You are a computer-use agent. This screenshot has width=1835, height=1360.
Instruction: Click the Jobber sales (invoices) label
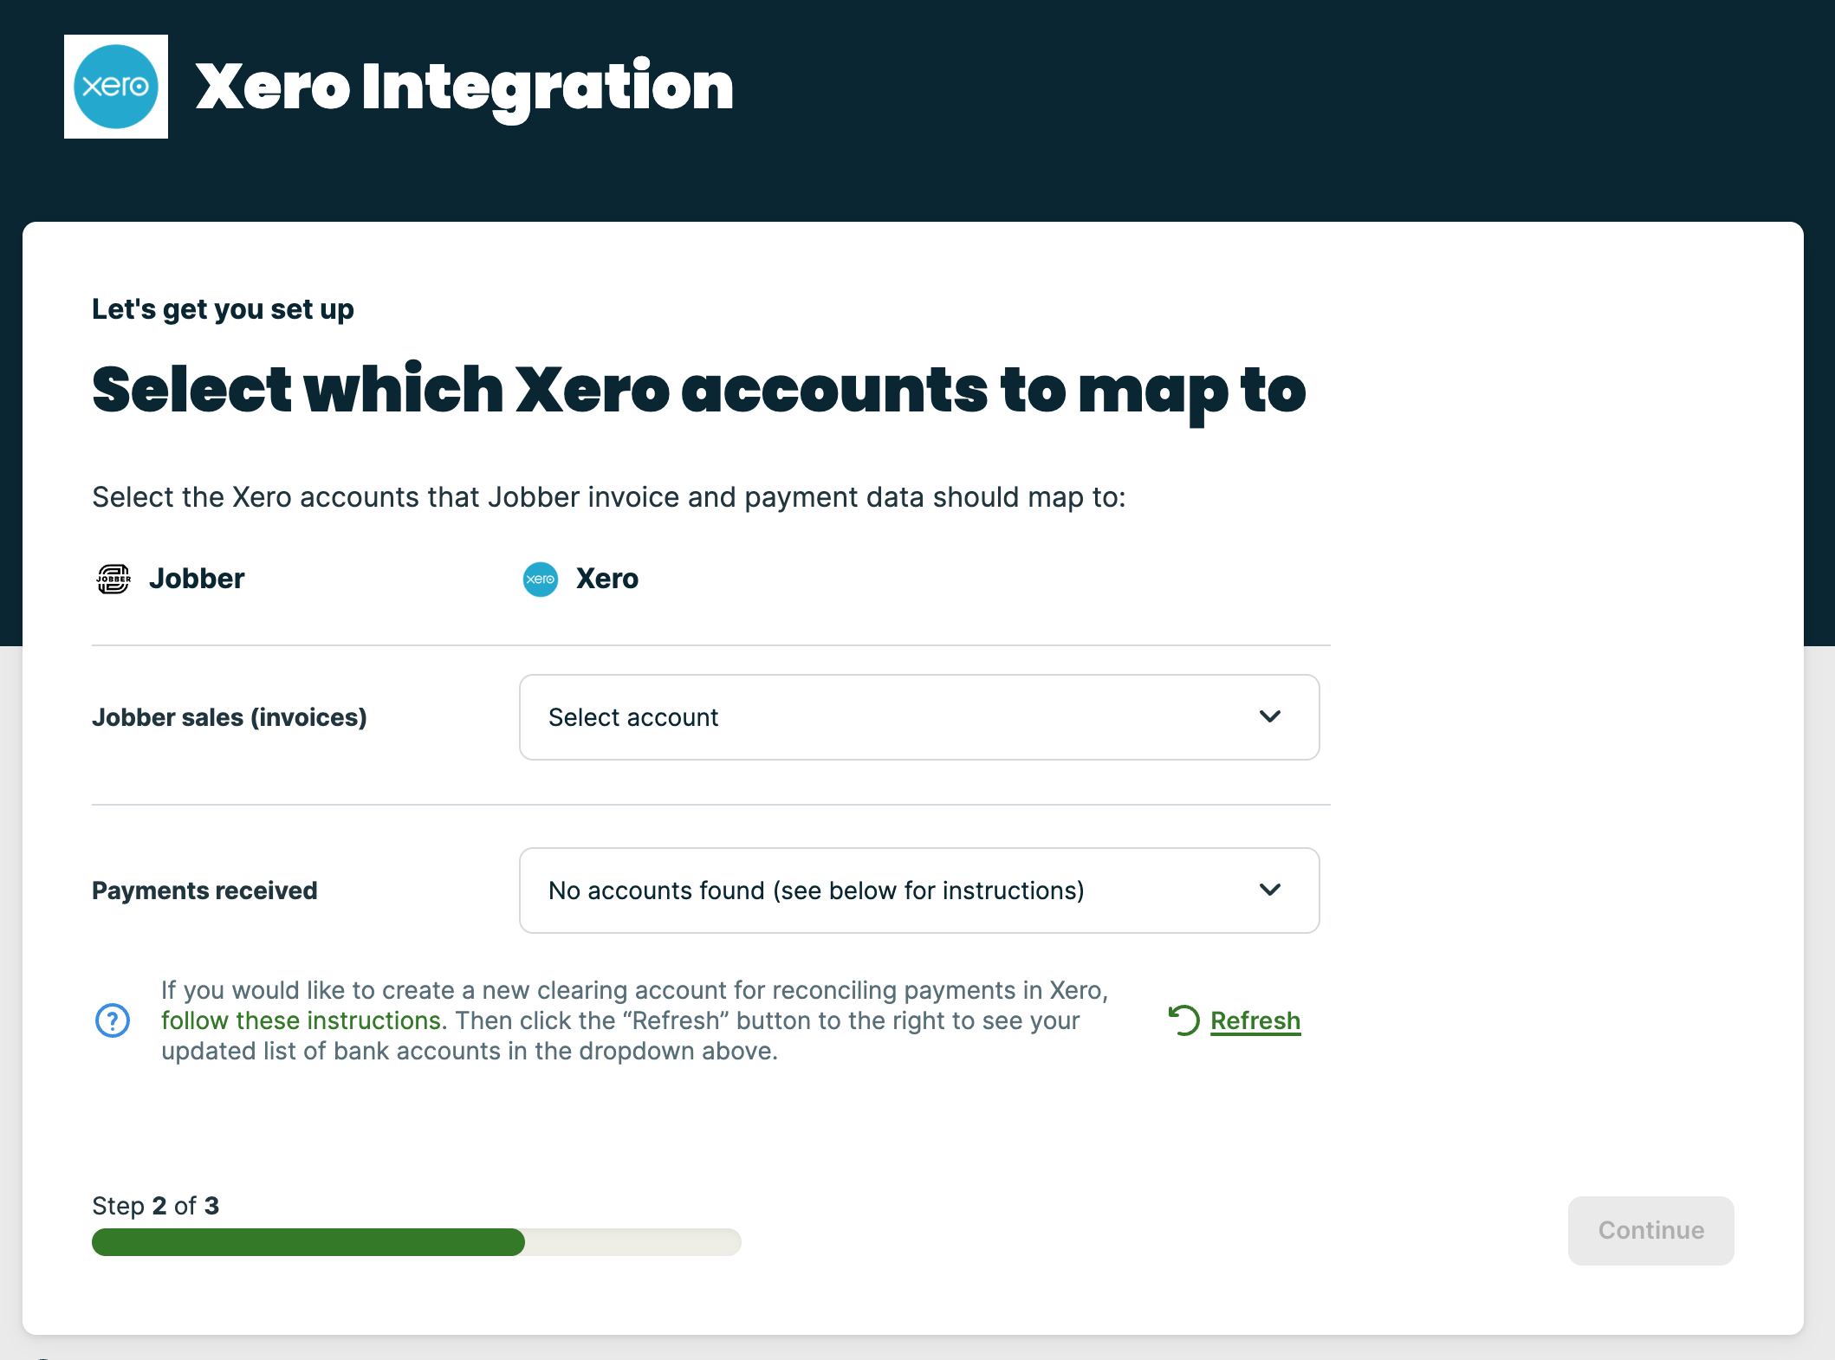230,717
